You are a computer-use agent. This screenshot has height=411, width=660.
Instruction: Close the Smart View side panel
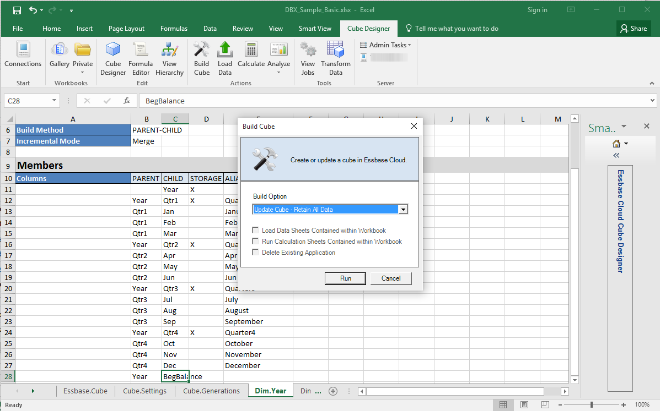tap(647, 127)
